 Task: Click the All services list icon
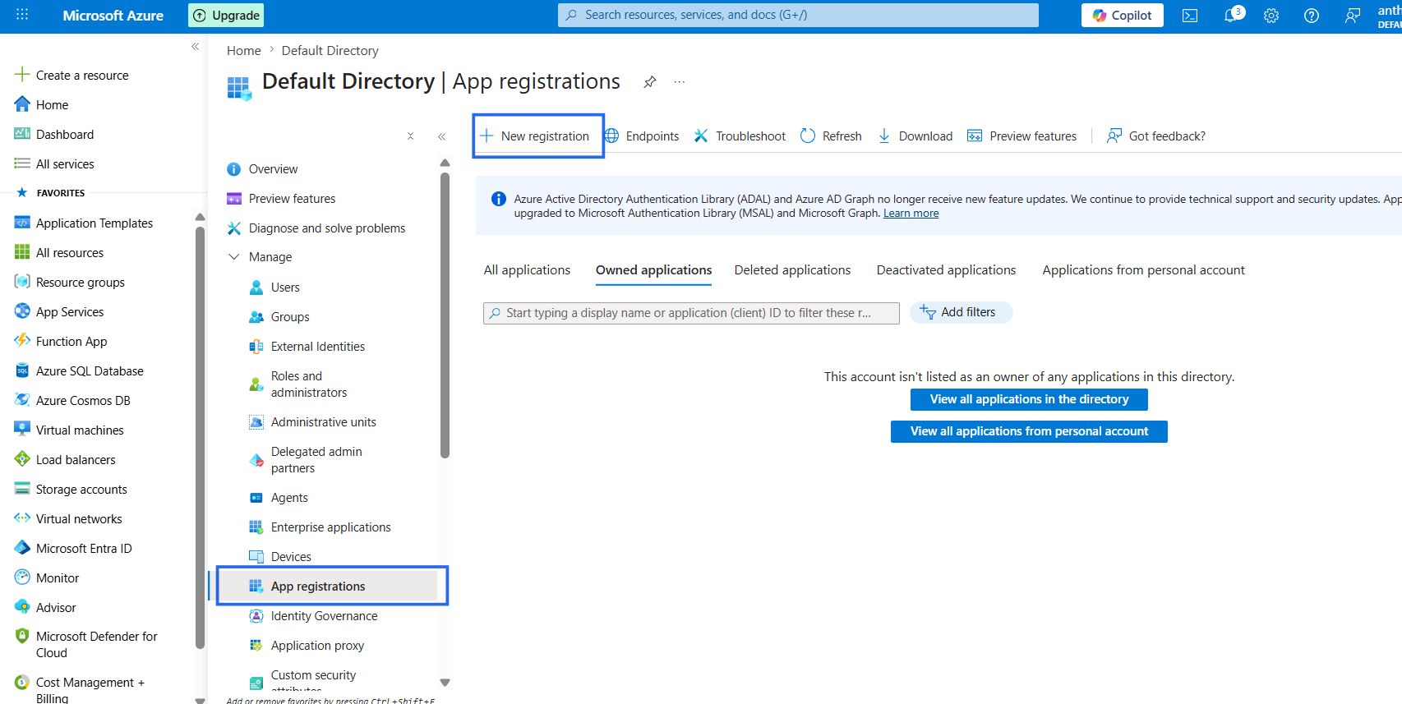pyautogui.click(x=22, y=163)
